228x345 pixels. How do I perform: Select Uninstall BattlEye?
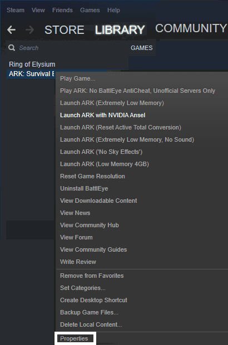[84, 188]
